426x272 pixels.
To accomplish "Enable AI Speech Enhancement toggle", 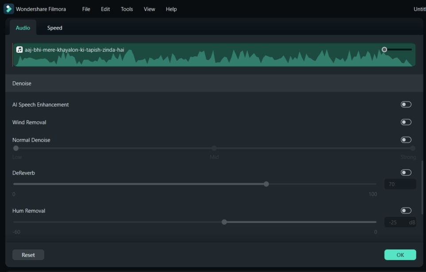I will (x=406, y=104).
